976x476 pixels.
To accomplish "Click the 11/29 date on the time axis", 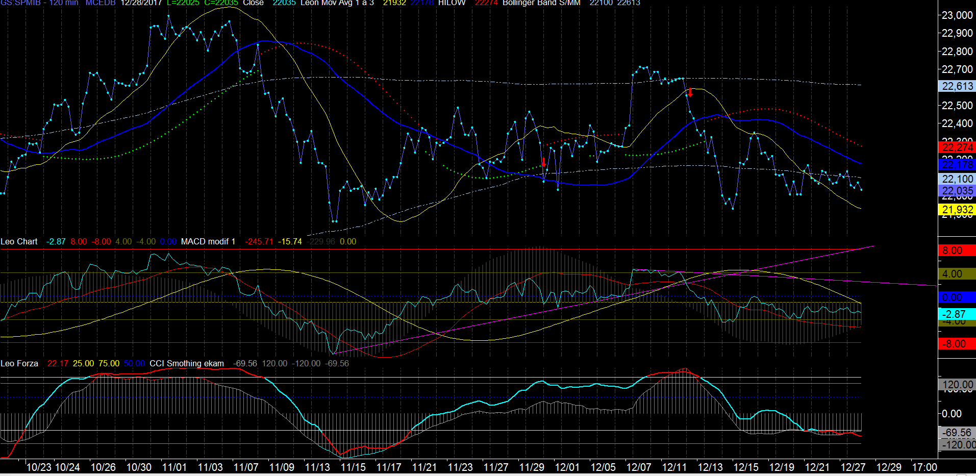I will tap(532, 467).
